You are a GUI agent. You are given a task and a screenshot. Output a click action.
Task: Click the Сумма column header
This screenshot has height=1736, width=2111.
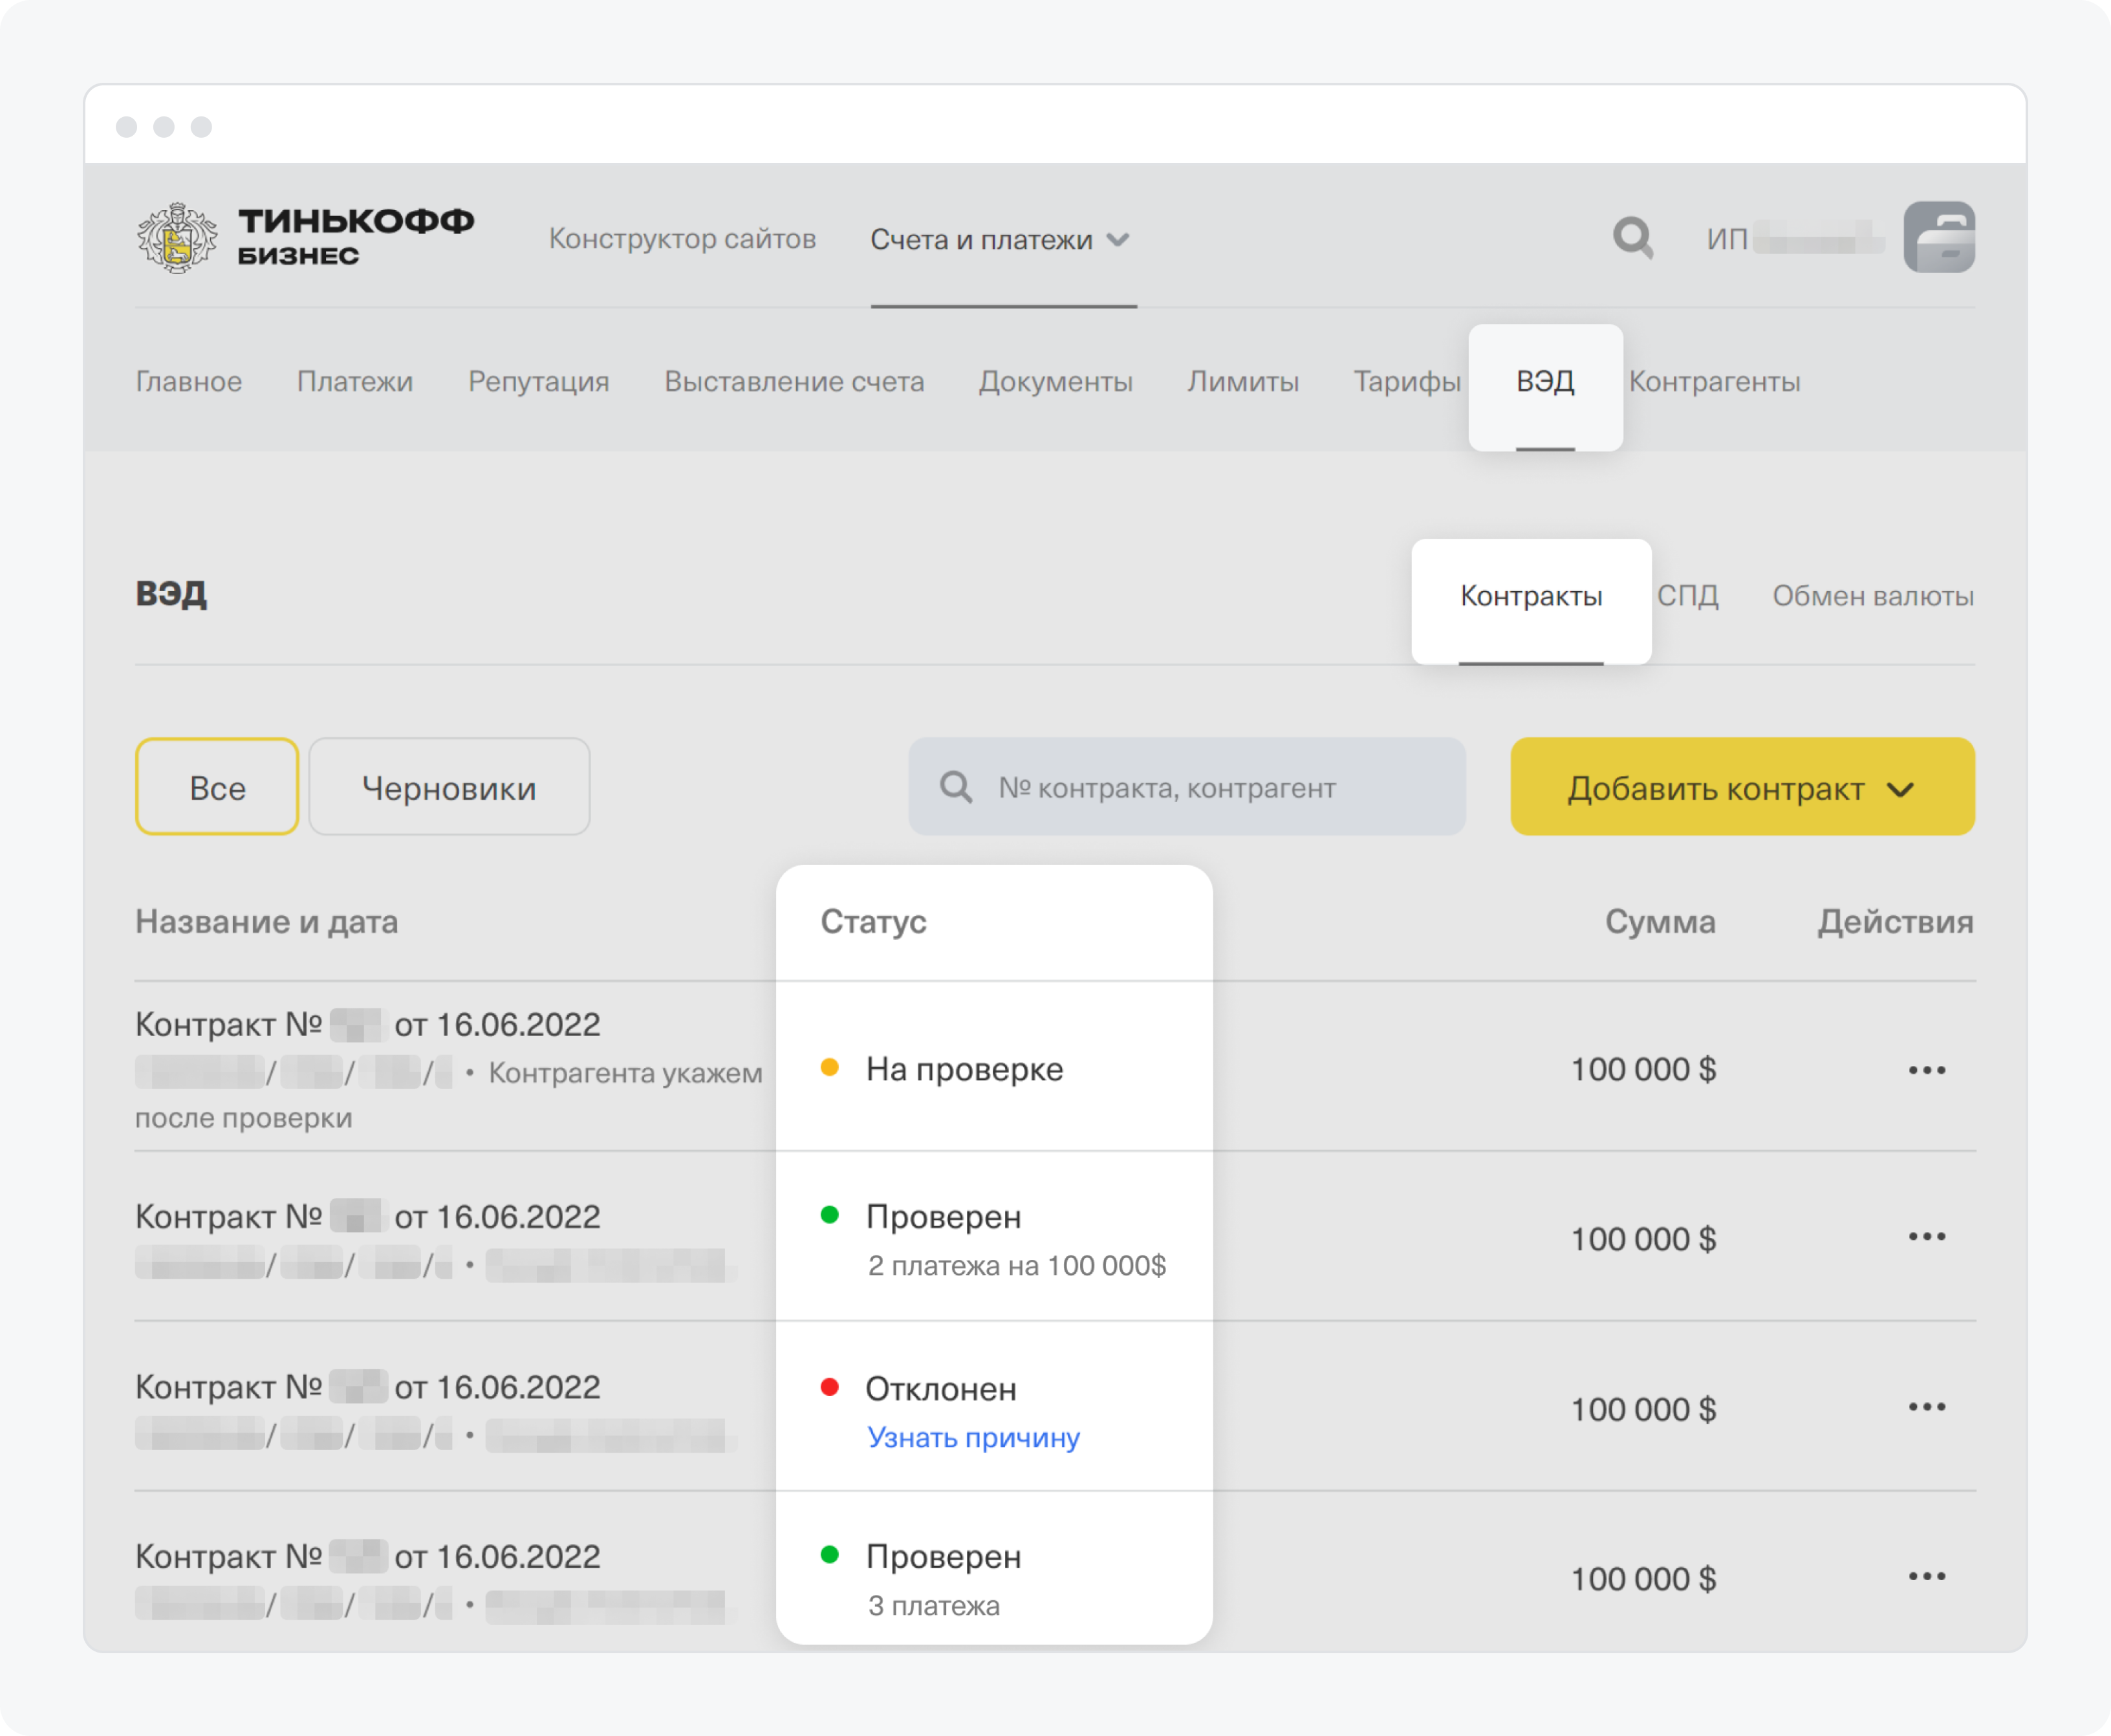tap(1660, 921)
